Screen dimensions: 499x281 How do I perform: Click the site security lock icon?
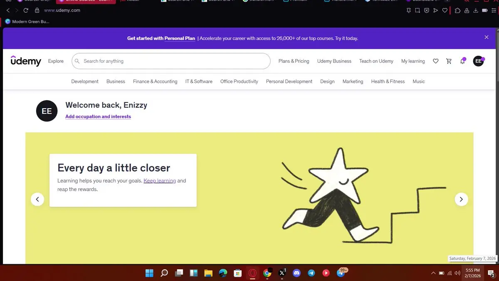point(37,10)
